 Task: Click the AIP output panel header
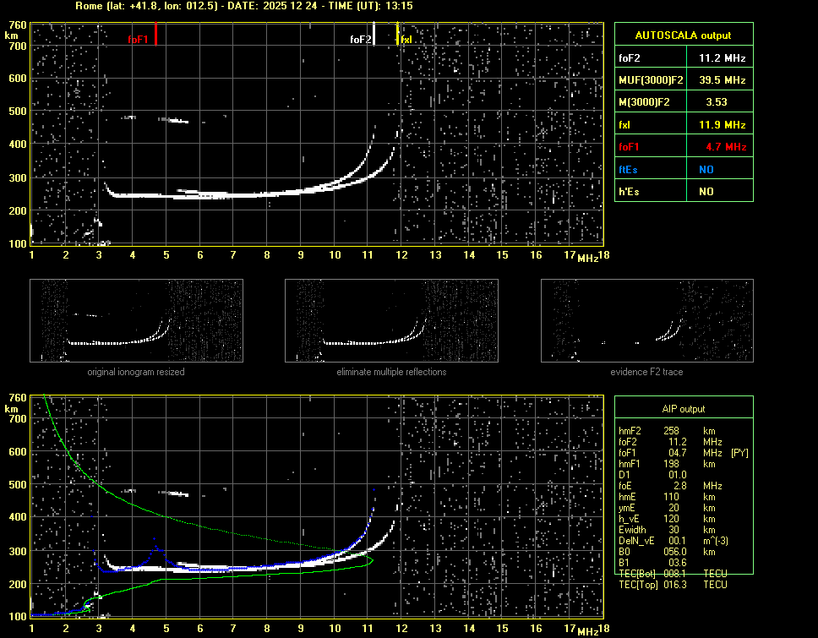point(683,409)
